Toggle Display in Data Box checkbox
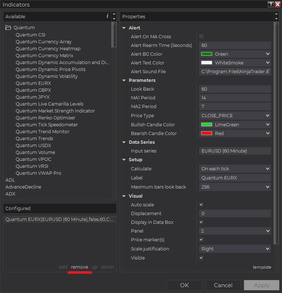Viewport: 282px width, 293px height. [x=201, y=222]
